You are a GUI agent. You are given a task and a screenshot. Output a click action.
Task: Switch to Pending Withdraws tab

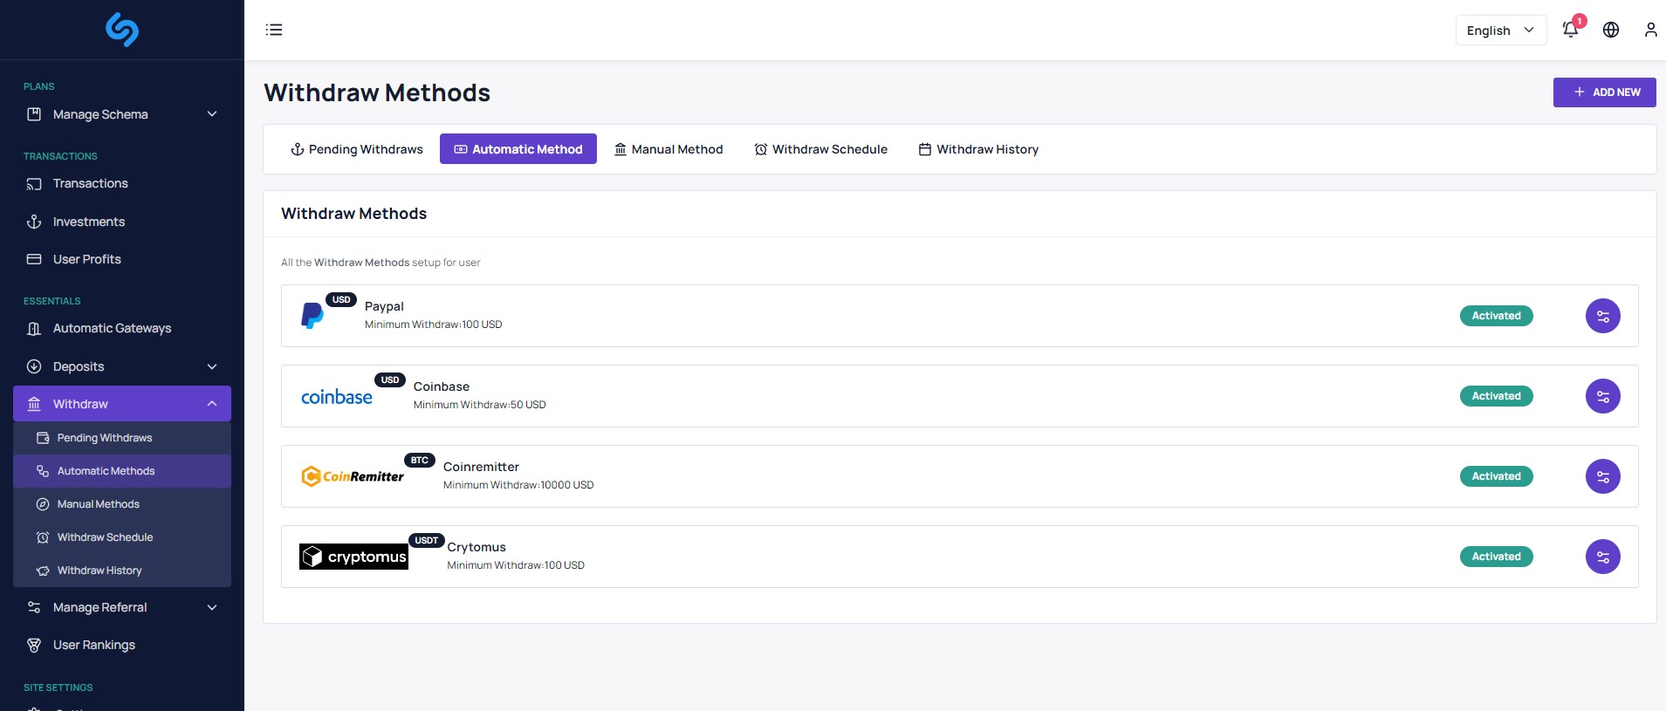tap(356, 149)
